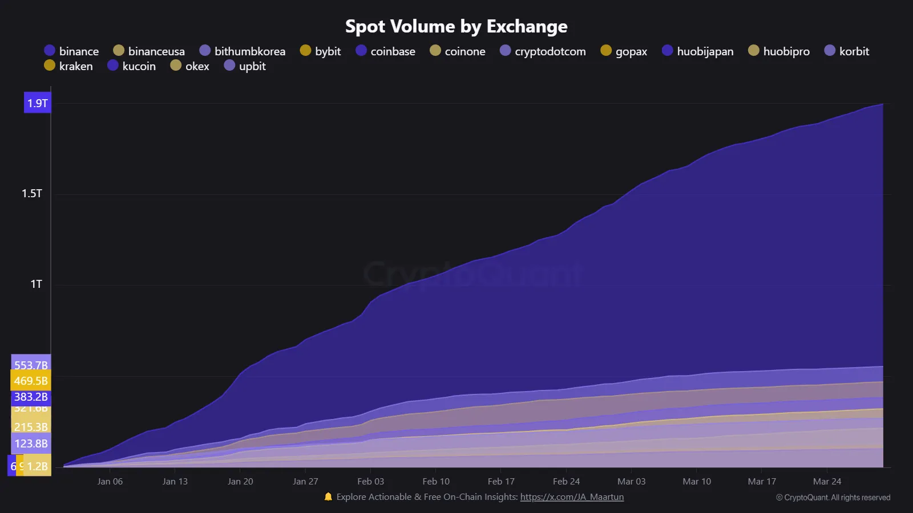913x513 pixels.
Task: Select the bybit legend color dot
Action: pos(305,51)
